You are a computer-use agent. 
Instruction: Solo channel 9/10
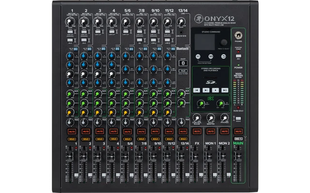pos(155,139)
